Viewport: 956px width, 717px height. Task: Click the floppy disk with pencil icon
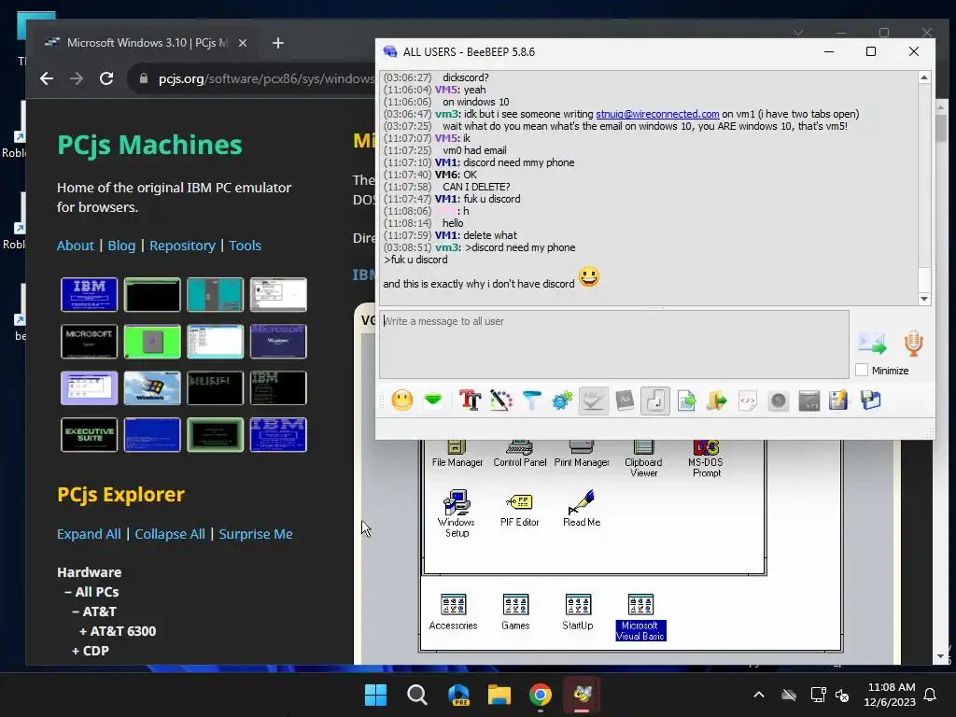coord(838,401)
